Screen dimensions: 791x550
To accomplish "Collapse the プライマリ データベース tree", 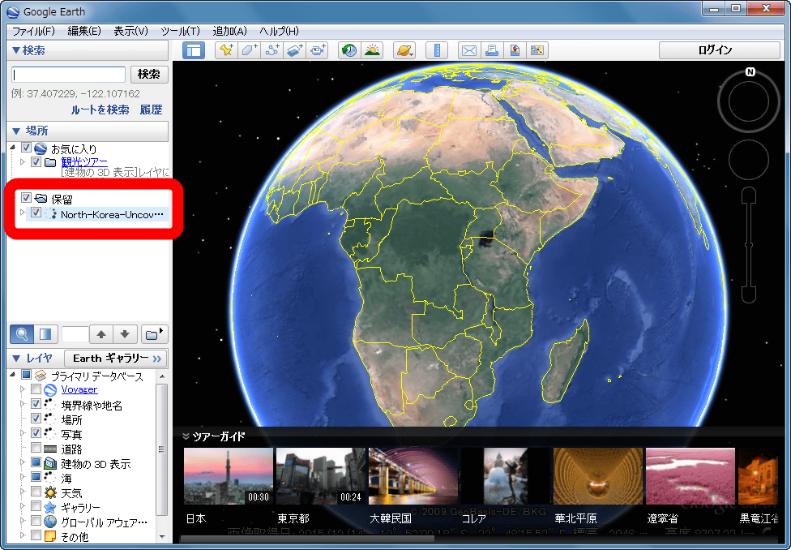I will (x=13, y=375).
